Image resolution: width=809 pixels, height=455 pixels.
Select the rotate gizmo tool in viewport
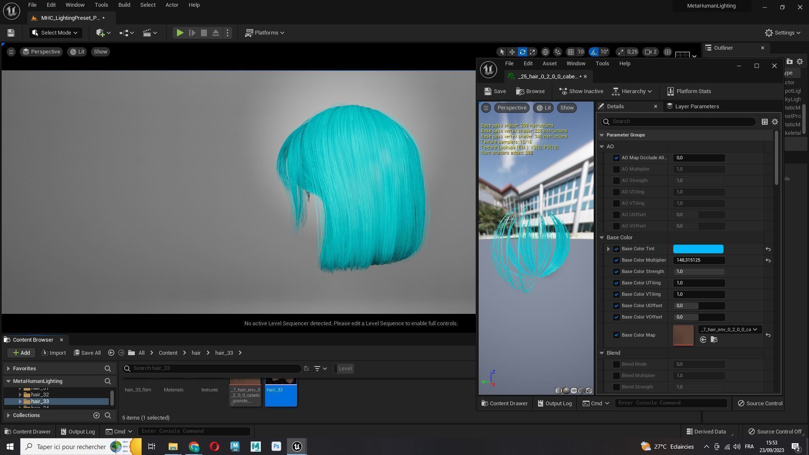point(522,52)
